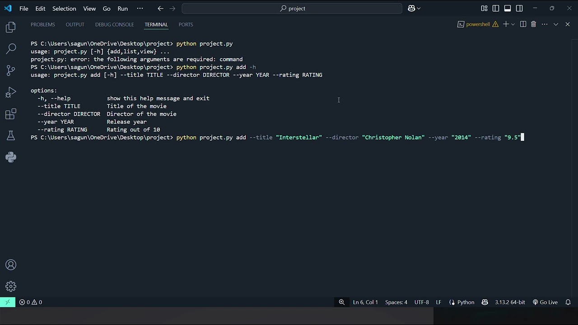The height and width of the screenshot is (325, 578).
Task: Change Python interpreter 3.13.2 64-bit
Action: coord(510,302)
